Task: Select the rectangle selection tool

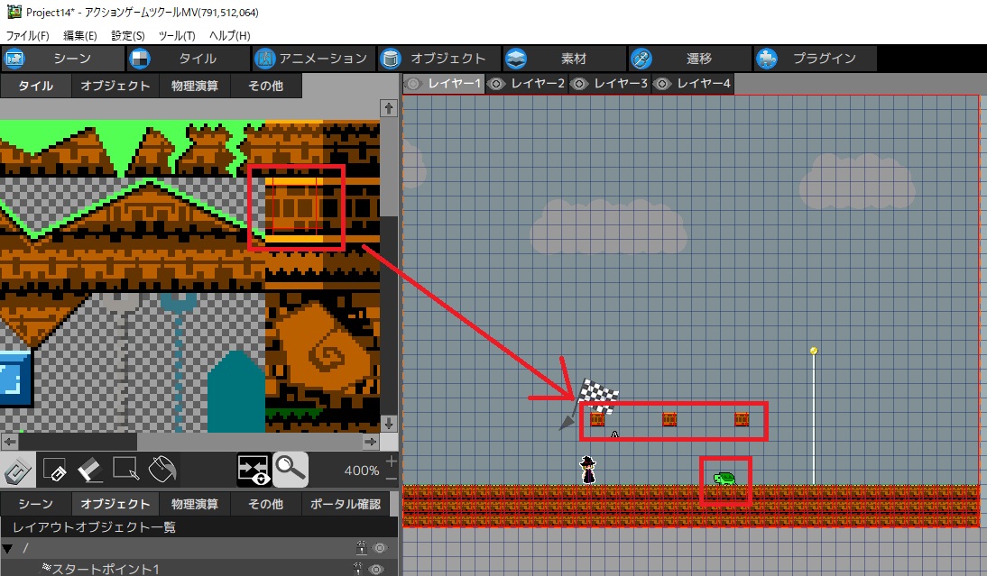Action: [x=126, y=470]
